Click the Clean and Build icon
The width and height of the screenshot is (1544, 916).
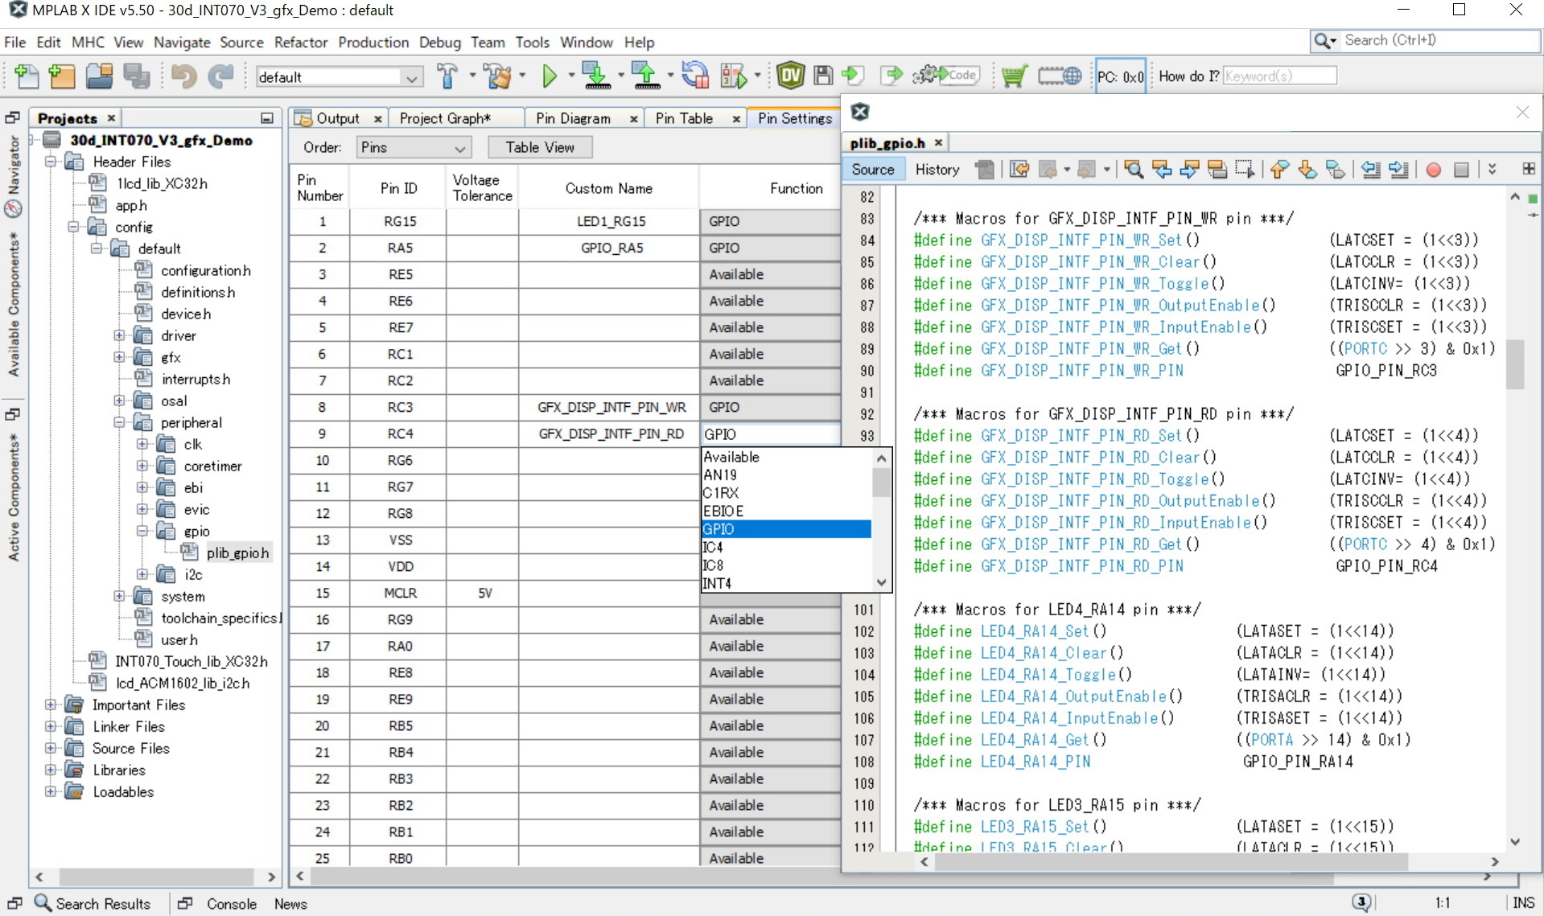[x=499, y=76]
